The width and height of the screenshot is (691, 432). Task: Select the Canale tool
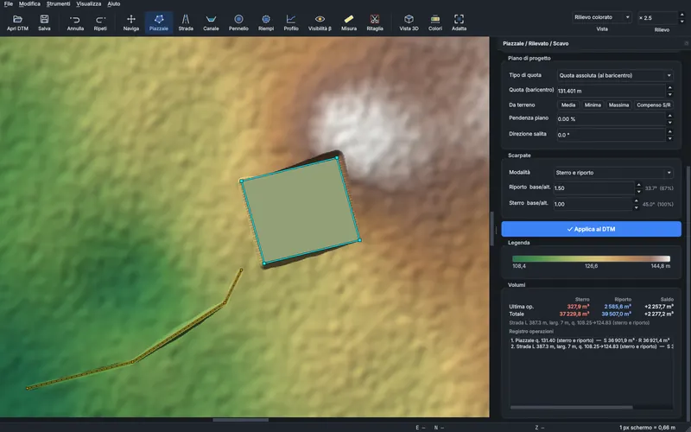coord(211,22)
